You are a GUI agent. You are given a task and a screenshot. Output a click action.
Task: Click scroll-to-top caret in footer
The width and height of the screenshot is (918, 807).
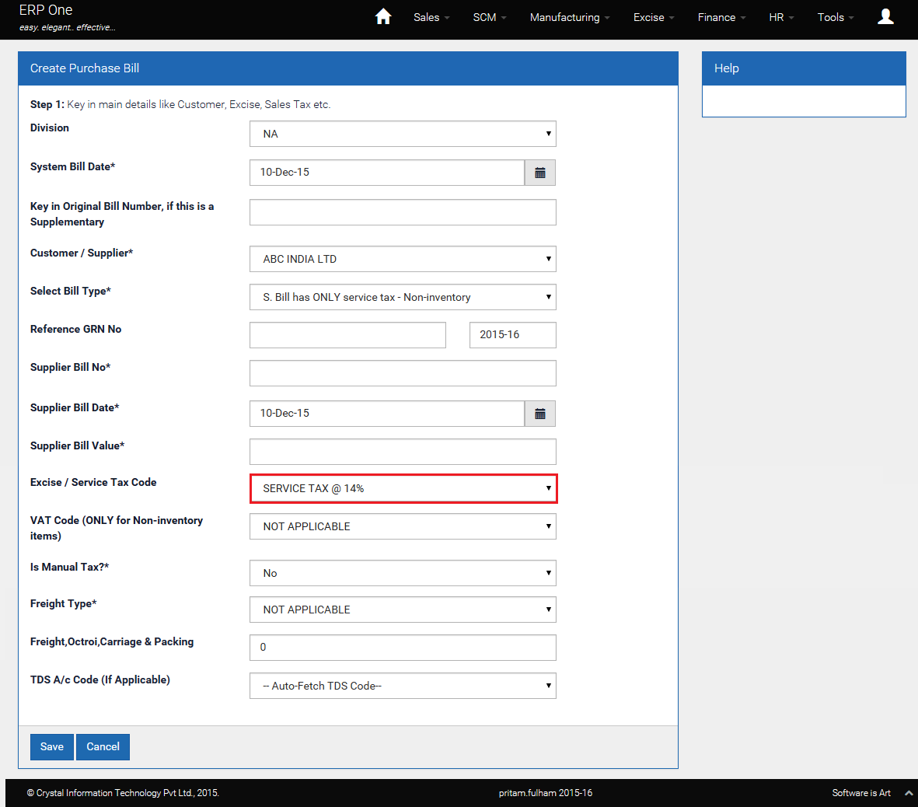pos(908,794)
